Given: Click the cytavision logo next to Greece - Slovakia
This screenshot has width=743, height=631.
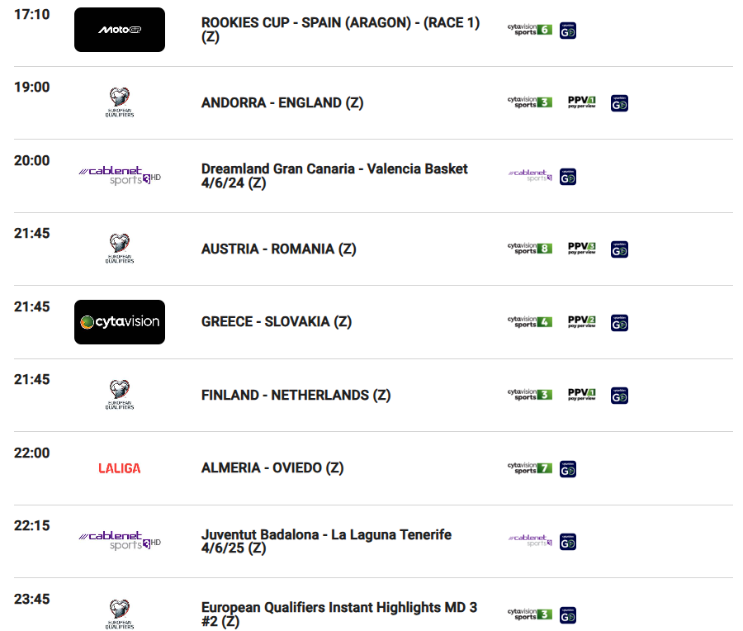Looking at the screenshot, I should point(120,322).
